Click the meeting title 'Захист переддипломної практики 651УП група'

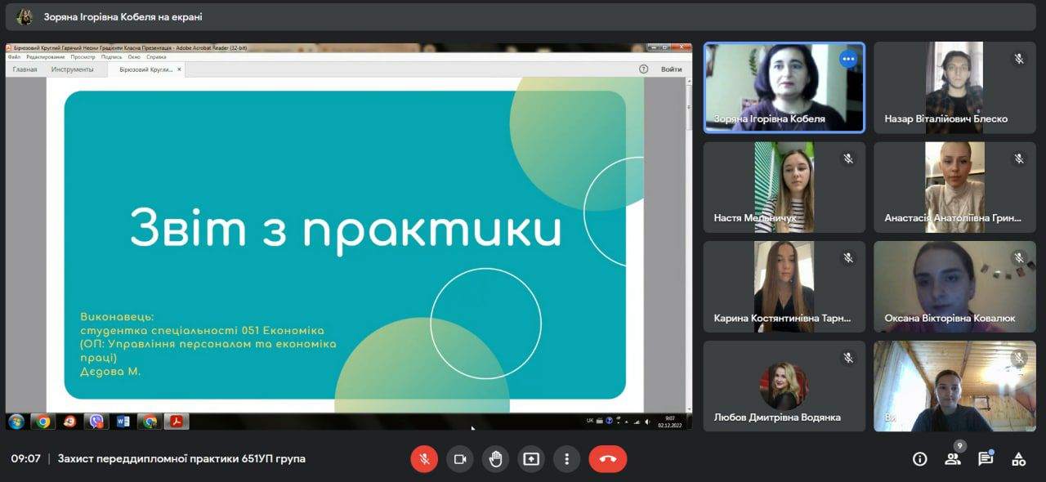(181, 459)
